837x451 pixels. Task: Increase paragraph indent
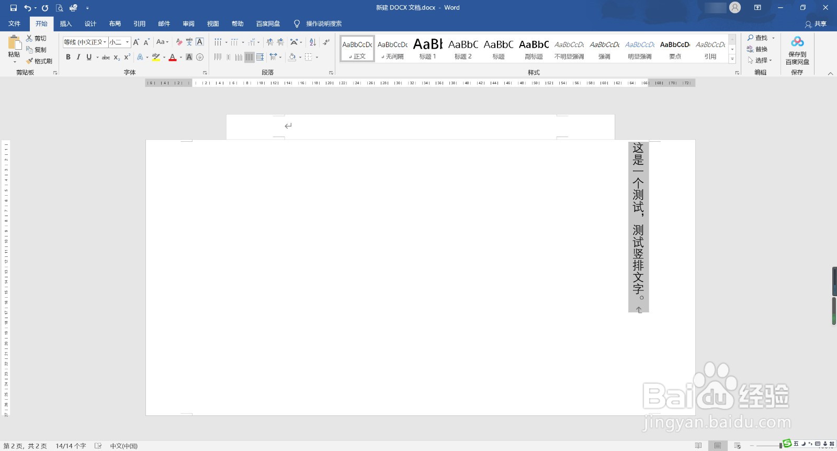280,42
